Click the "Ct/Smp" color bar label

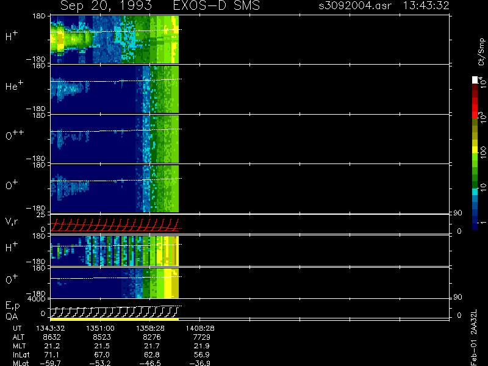481,52
